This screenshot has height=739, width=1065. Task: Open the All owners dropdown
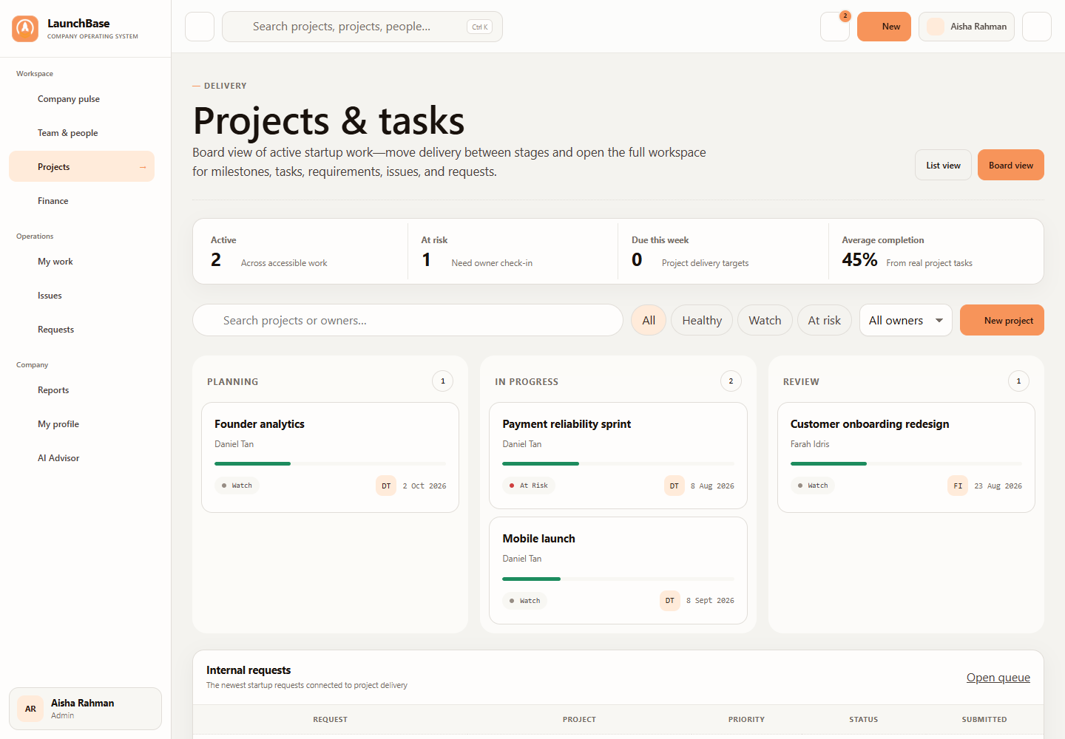pos(905,320)
